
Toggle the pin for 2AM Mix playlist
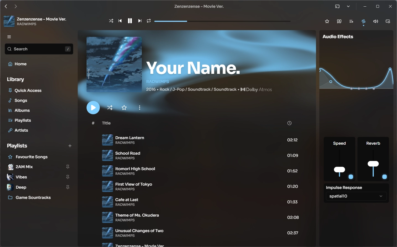click(x=68, y=167)
